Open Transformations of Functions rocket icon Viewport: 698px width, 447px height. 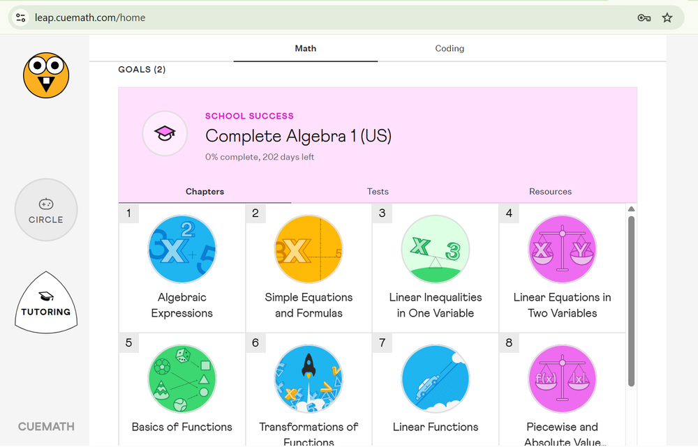pyautogui.click(x=309, y=379)
